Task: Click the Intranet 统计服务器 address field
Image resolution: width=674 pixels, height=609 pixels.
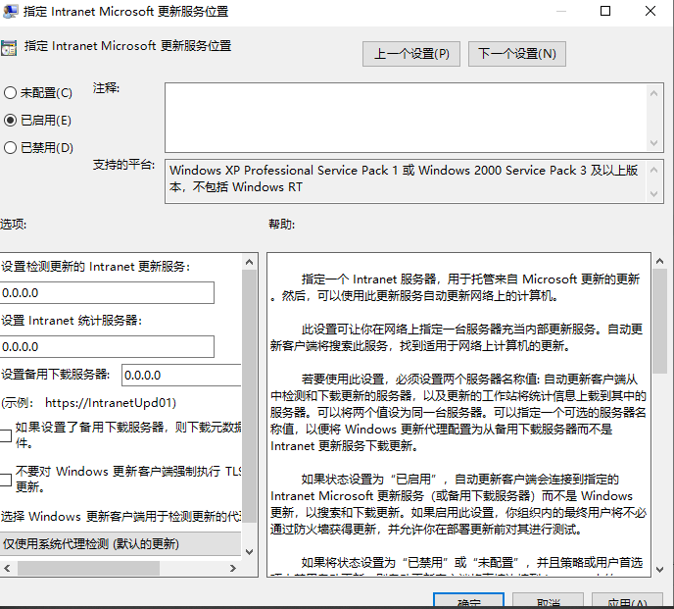Action: (107, 347)
